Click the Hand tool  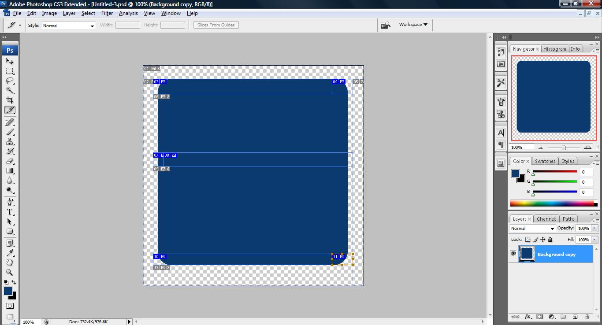click(x=10, y=262)
